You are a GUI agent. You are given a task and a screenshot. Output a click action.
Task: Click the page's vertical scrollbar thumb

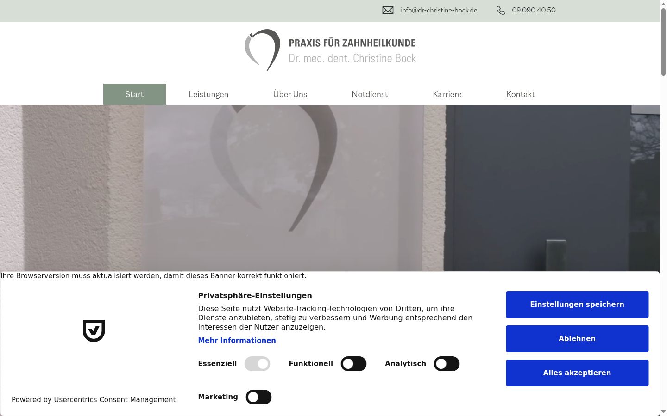(663, 42)
